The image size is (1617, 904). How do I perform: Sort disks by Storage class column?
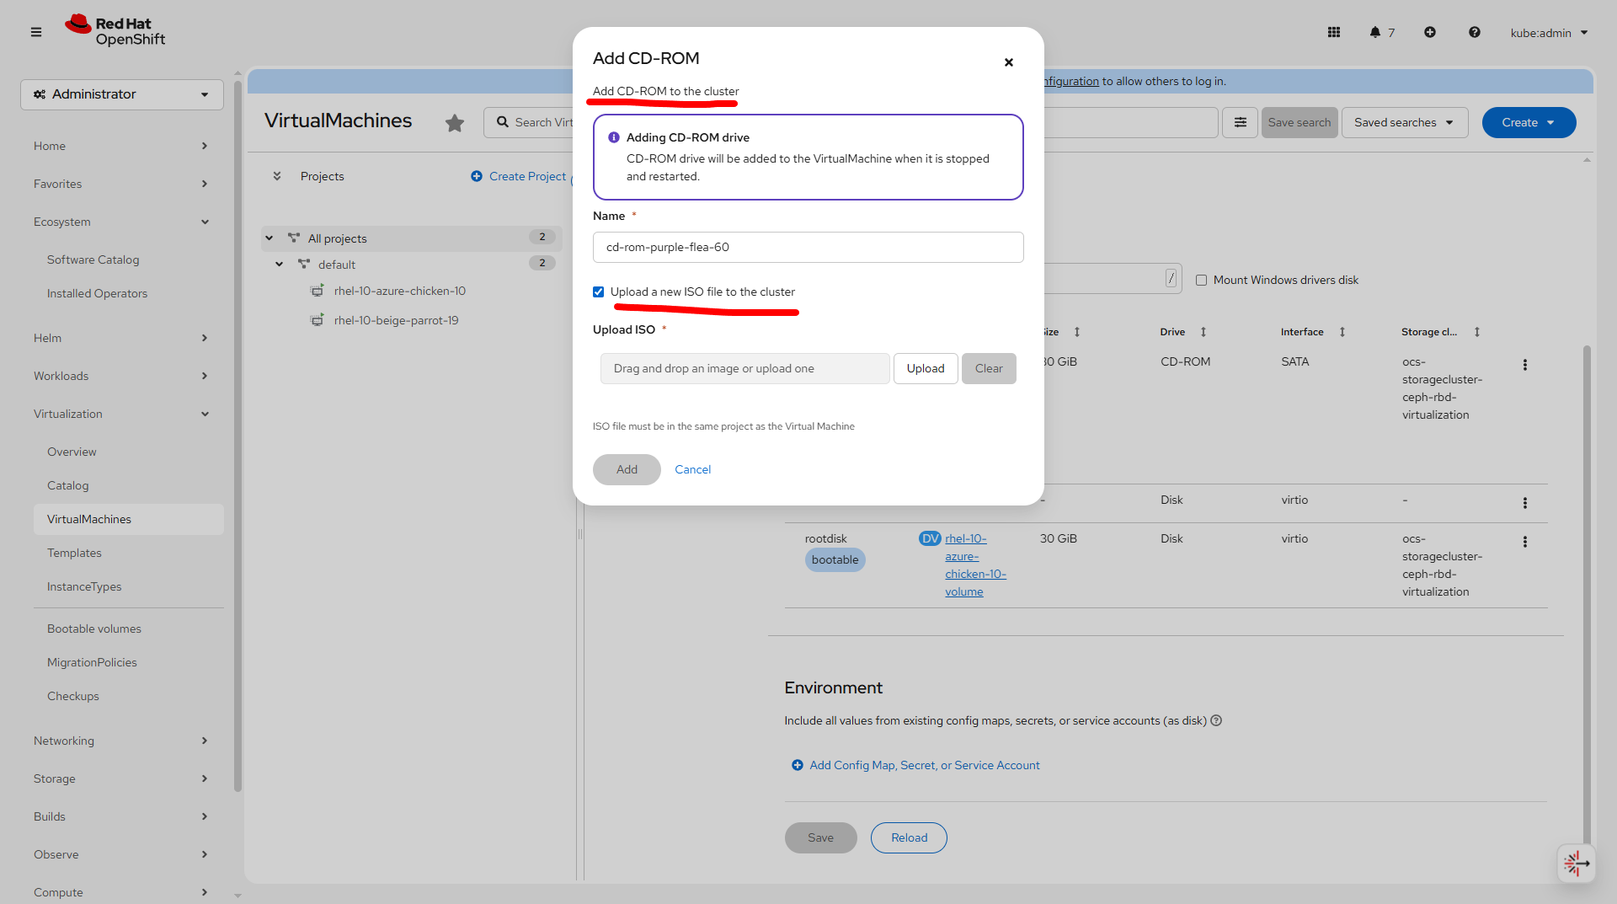pyautogui.click(x=1477, y=332)
